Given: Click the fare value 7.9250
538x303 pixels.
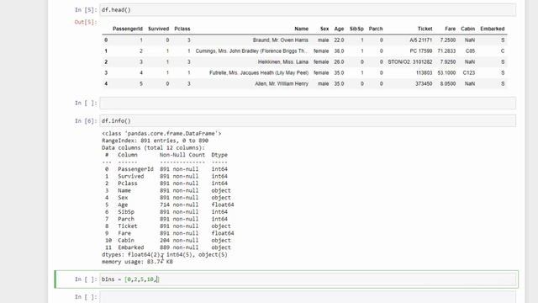Looking at the screenshot, I should point(448,62).
